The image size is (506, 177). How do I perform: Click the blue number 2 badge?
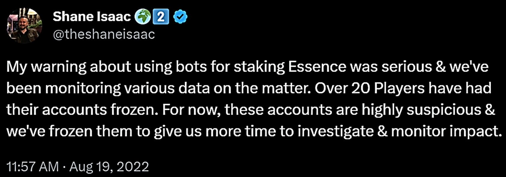tap(161, 17)
